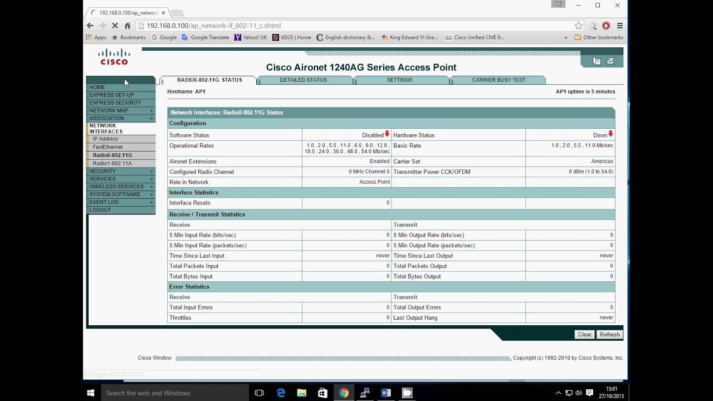Open the notification center icon
This screenshot has width=713, height=401.
(590, 393)
